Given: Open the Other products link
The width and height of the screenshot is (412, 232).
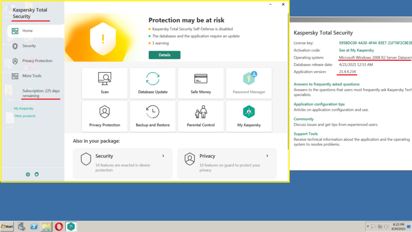Looking at the screenshot, I should coord(25,115).
